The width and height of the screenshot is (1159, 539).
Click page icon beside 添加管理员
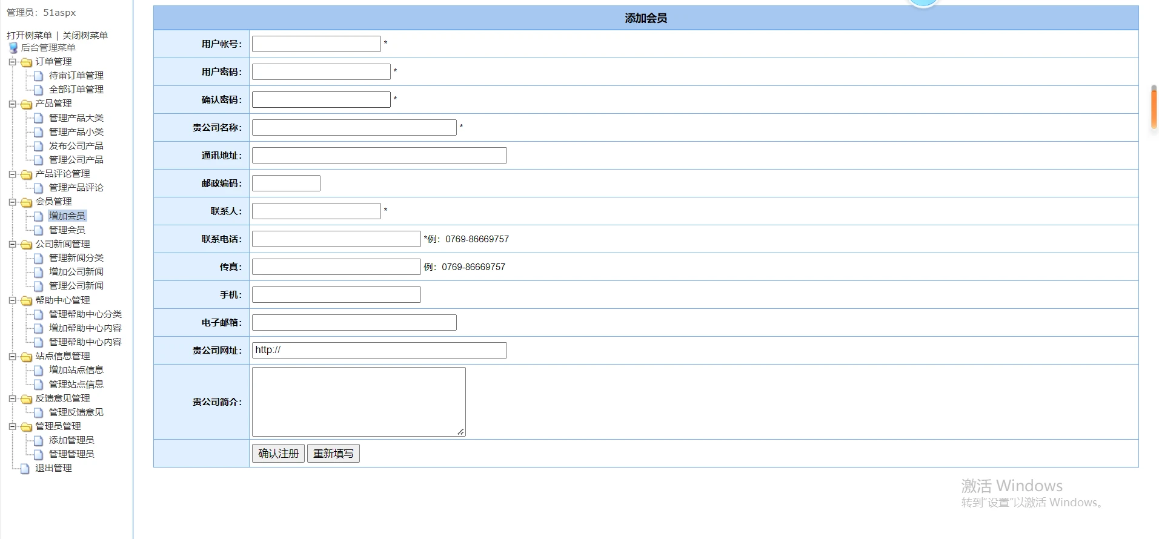point(39,440)
